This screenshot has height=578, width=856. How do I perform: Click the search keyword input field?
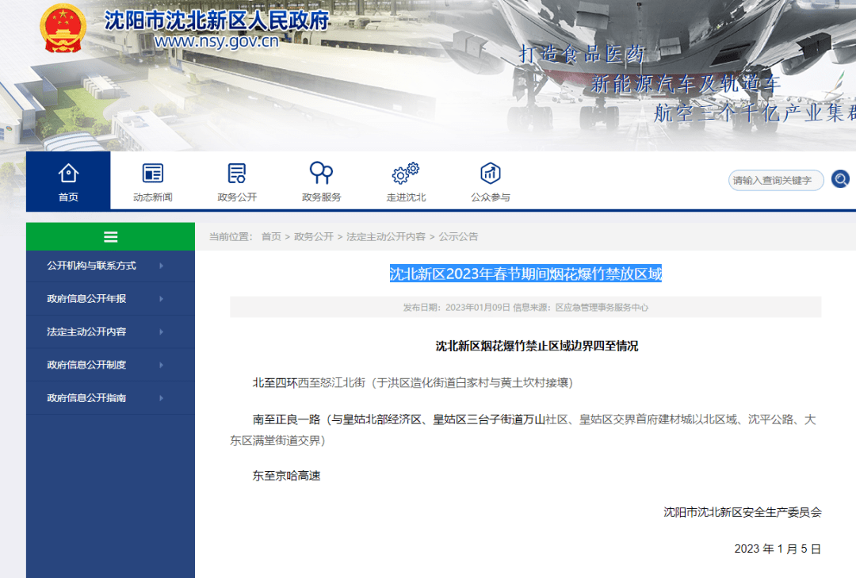[x=774, y=180]
